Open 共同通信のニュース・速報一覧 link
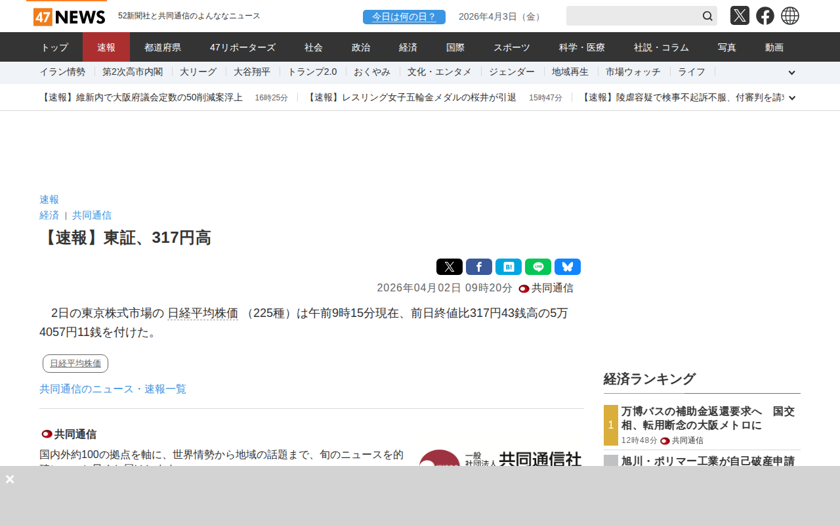The width and height of the screenshot is (840, 525). point(113,389)
